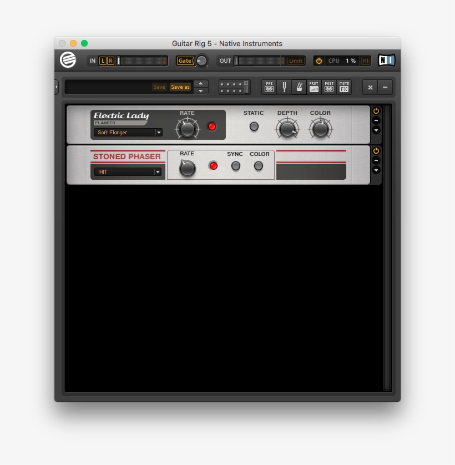The height and width of the screenshot is (465, 455).
Task: Enable the Gate on the input section
Action: (x=185, y=60)
